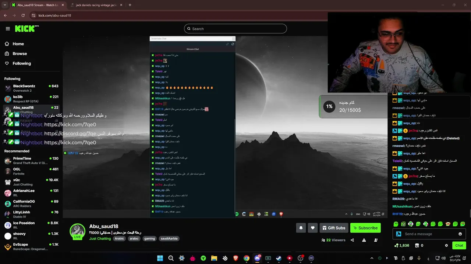Open the chat shop icon
Screen dimensions: 471x264
pos(417,246)
